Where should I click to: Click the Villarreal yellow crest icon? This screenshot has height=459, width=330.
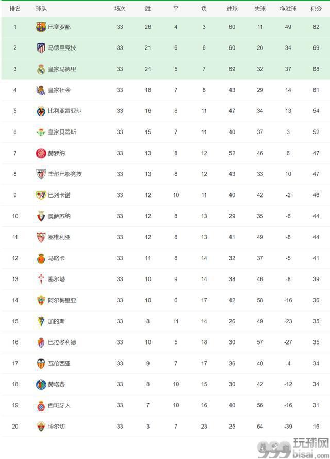(x=41, y=111)
